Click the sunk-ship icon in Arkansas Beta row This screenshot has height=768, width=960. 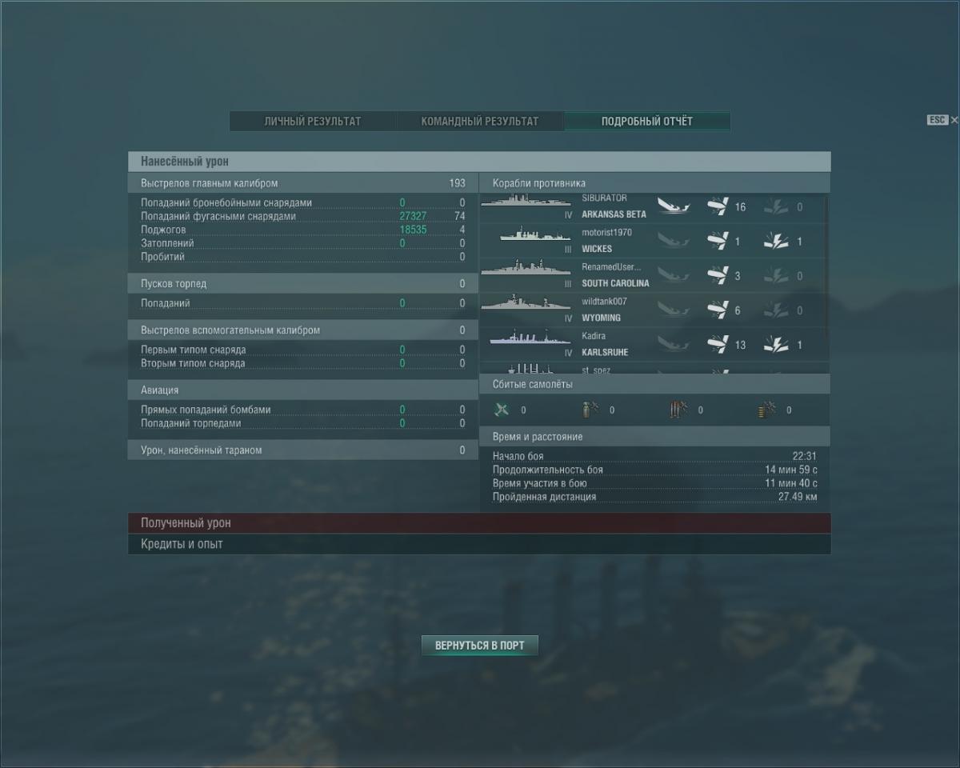pos(673,206)
